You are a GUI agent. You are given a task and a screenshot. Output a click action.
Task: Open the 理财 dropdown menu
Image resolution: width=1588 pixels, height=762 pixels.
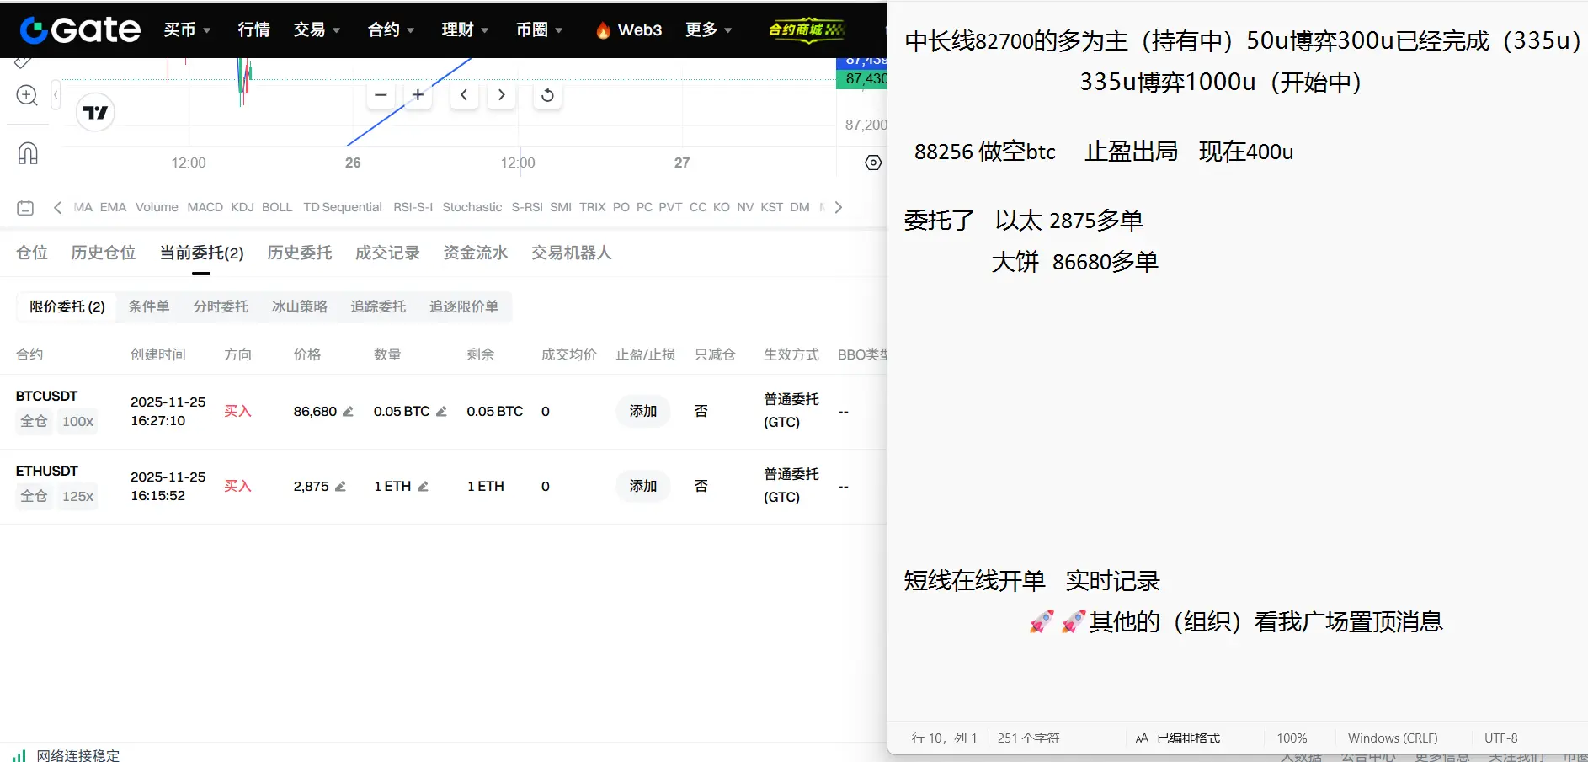pos(465,29)
